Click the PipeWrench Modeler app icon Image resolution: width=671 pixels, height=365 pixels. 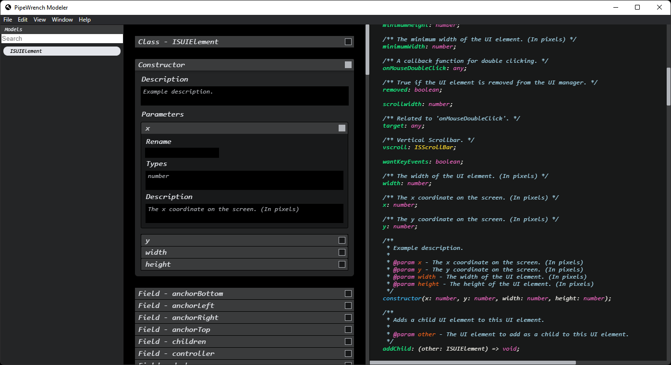[8, 7]
